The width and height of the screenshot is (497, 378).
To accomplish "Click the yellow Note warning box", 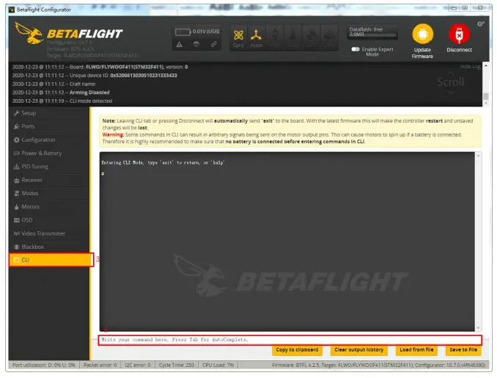I will point(290,131).
